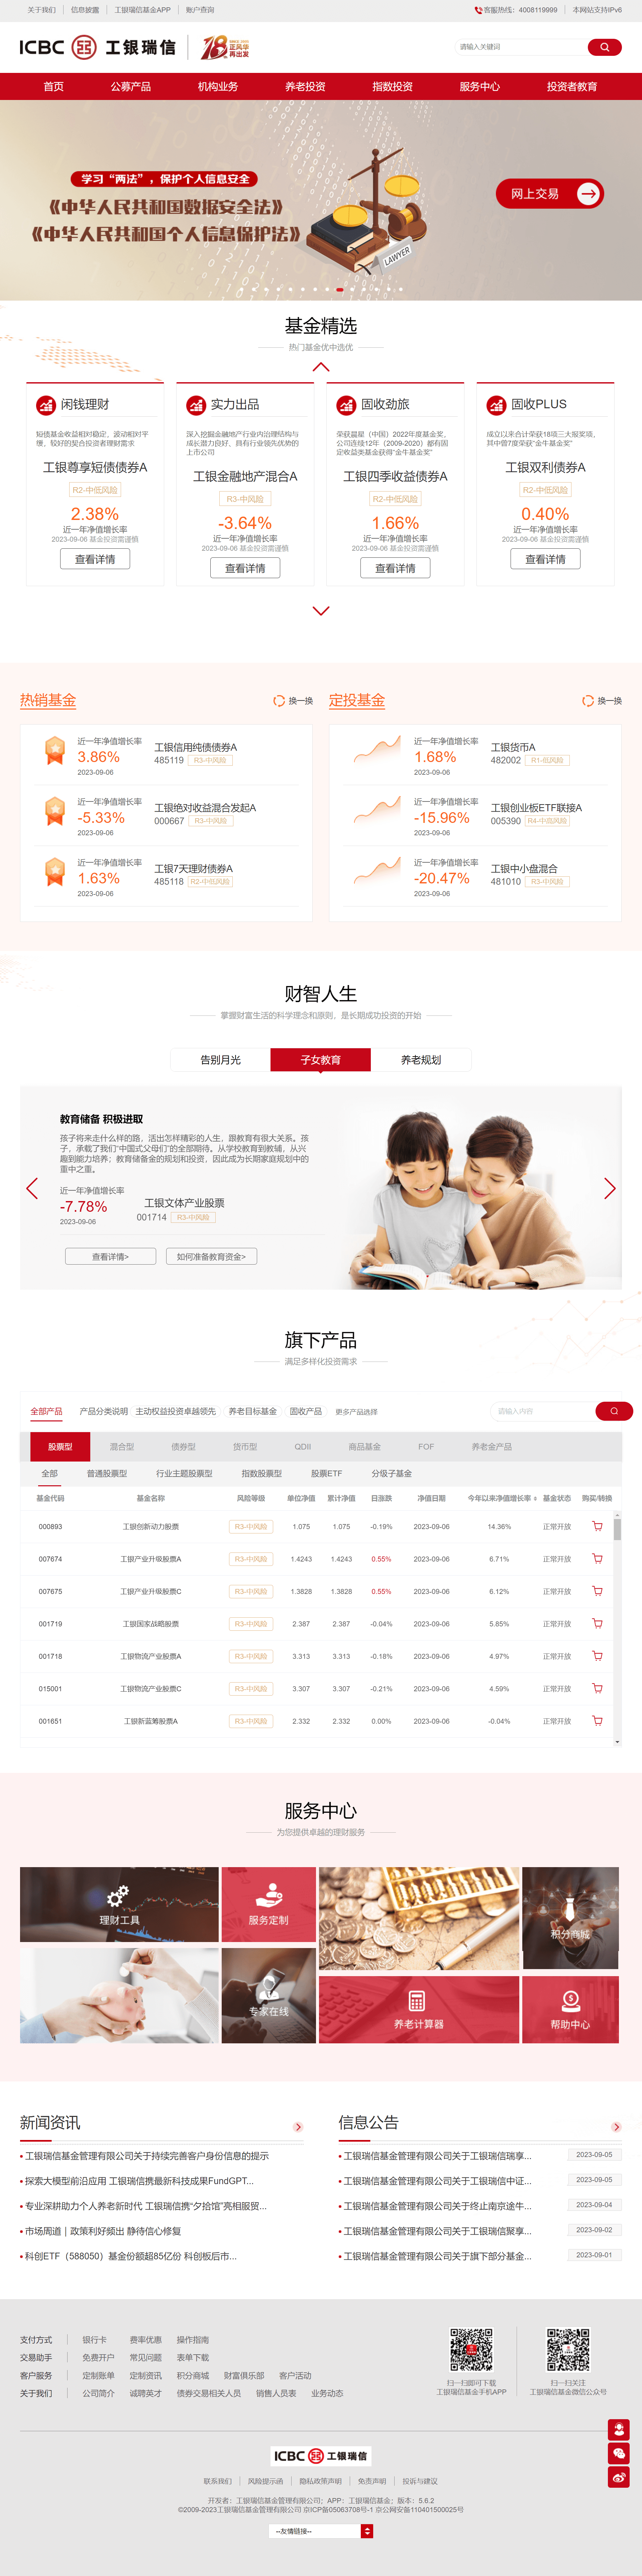This screenshot has height=2576, width=642.
Task: Click floating Weibo icon
Action: 619,2477
